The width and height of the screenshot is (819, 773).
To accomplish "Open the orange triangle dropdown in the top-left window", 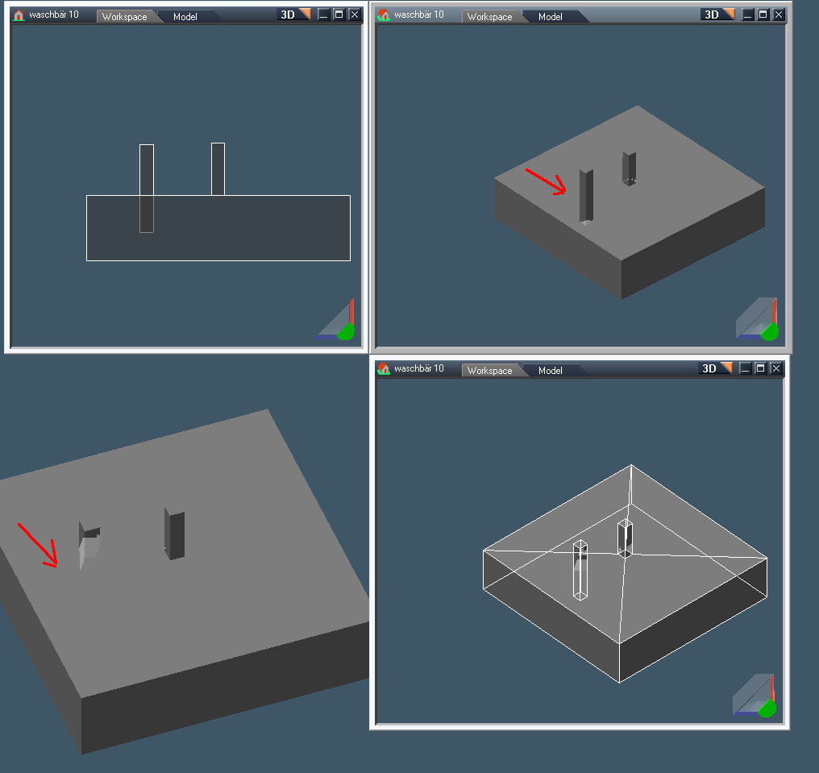I will point(305,15).
